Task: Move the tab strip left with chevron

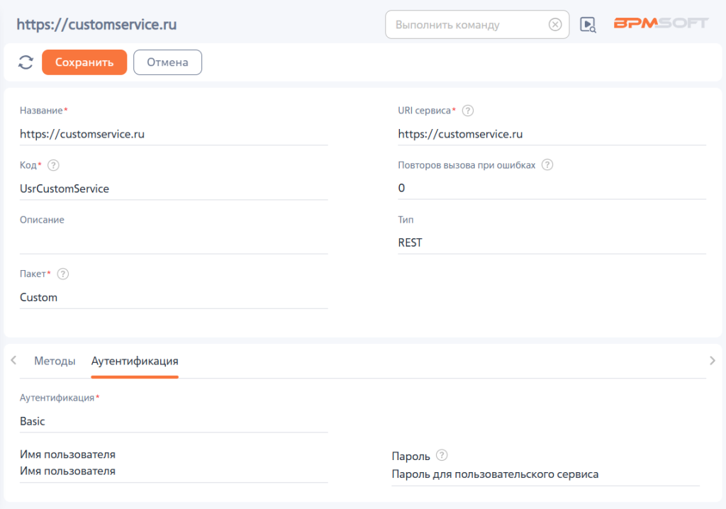Action: click(x=14, y=360)
